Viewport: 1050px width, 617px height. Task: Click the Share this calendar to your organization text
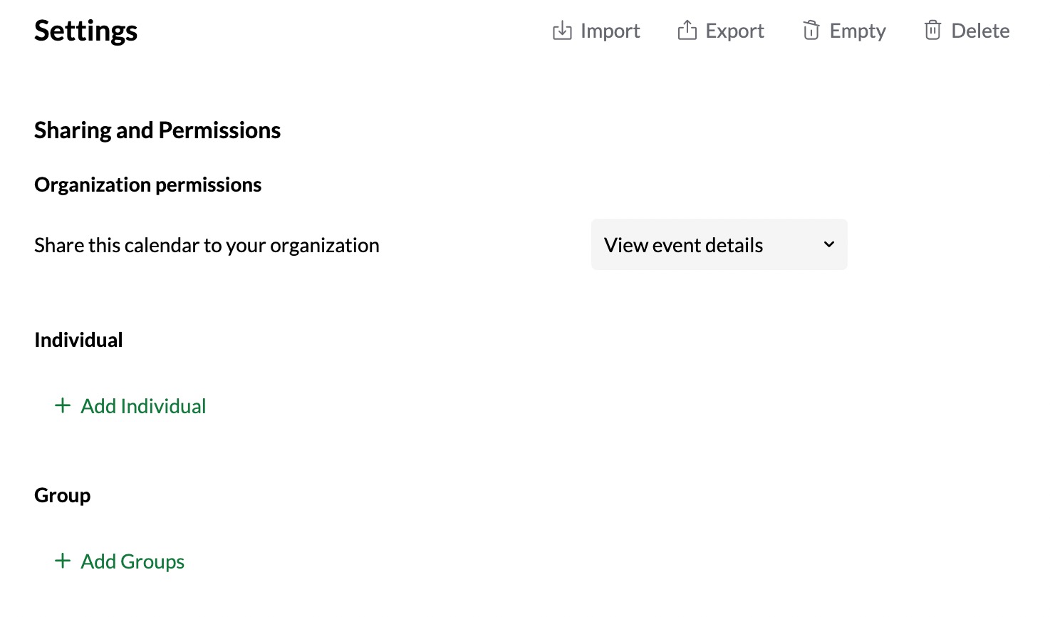pyautogui.click(x=207, y=245)
